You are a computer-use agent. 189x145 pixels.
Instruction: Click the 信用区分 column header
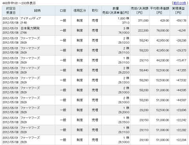click(x=80, y=11)
